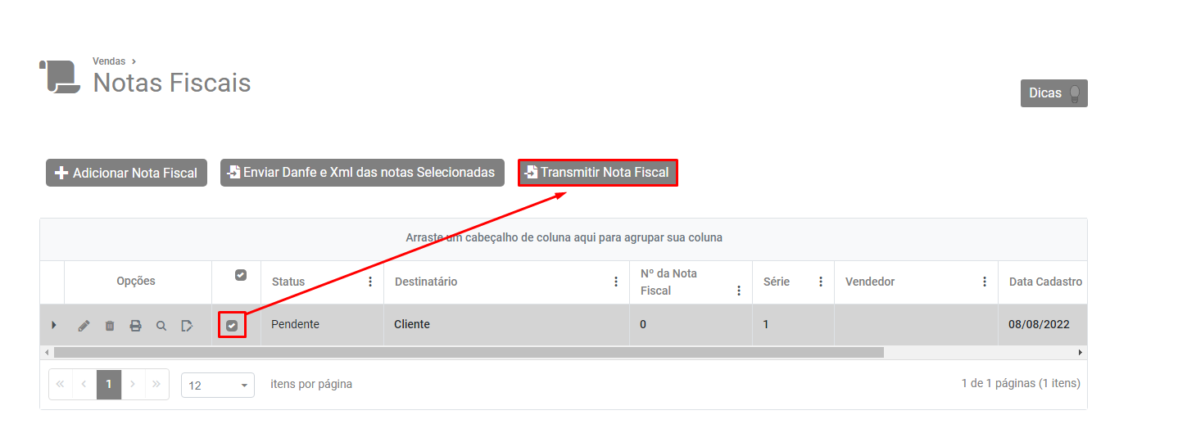Click the horizontal scrollbar of the table

tap(467, 352)
